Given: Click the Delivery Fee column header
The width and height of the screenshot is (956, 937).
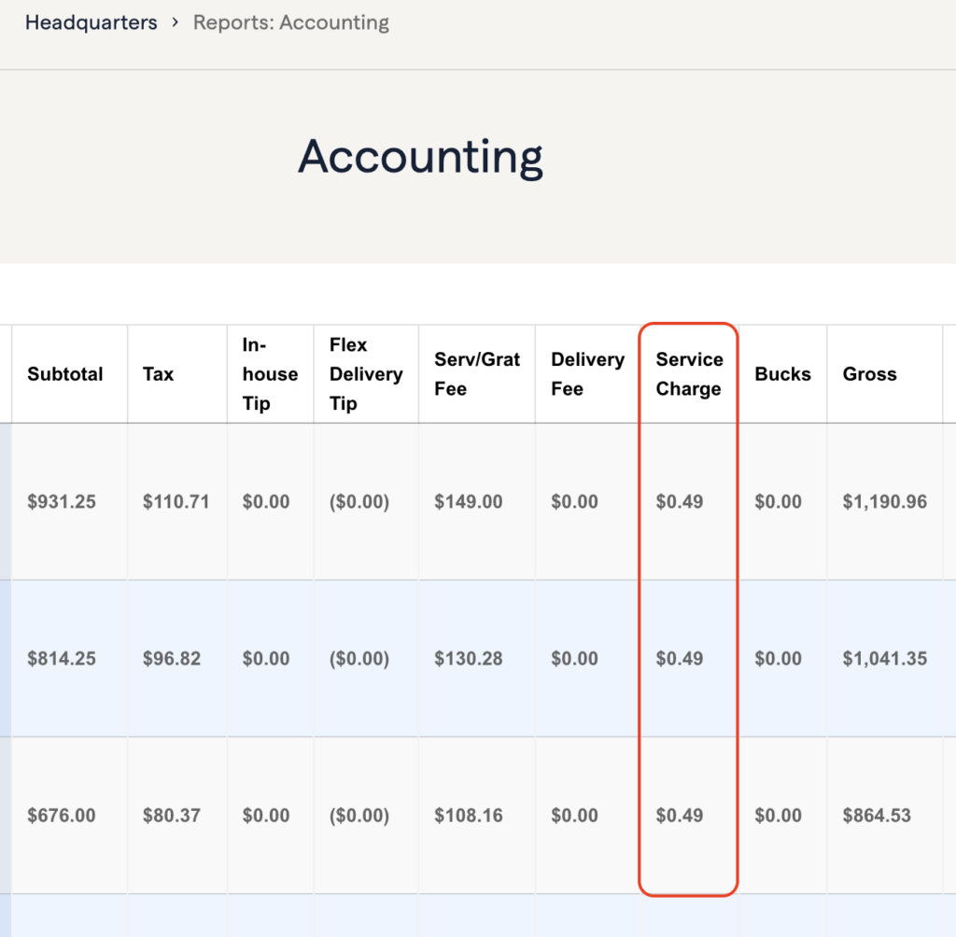Looking at the screenshot, I should tap(586, 374).
